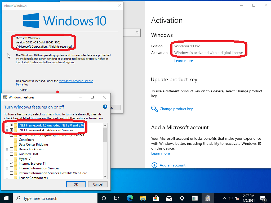Expand the Device Lockdown node
The width and height of the screenshot is (271, 203).
7,150
